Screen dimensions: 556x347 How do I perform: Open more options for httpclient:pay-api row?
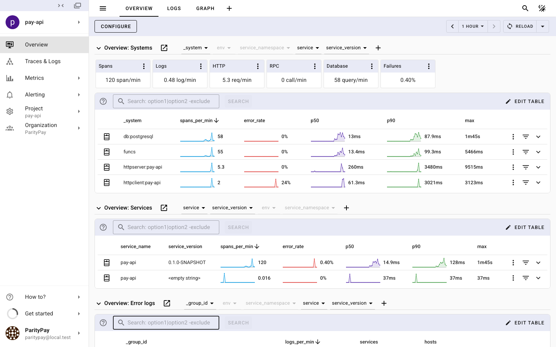(x=513, y=183)
